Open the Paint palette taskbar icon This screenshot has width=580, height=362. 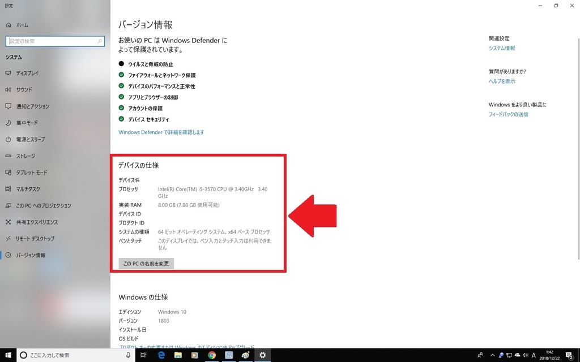click(x=246, y=355)
